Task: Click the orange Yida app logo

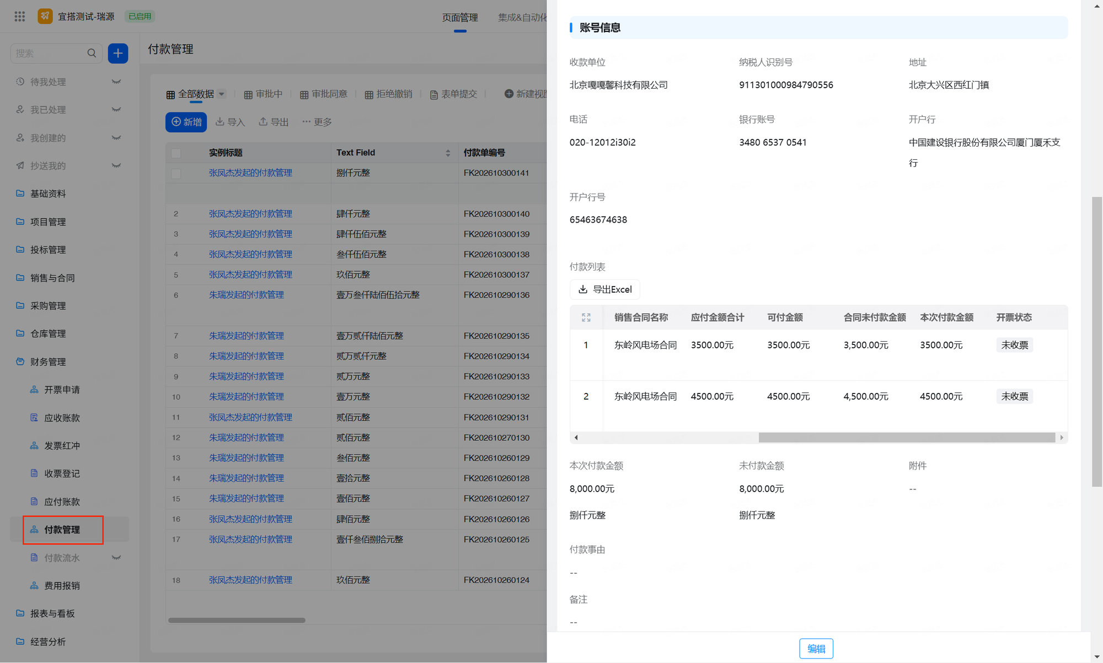Action: [45, 16]
